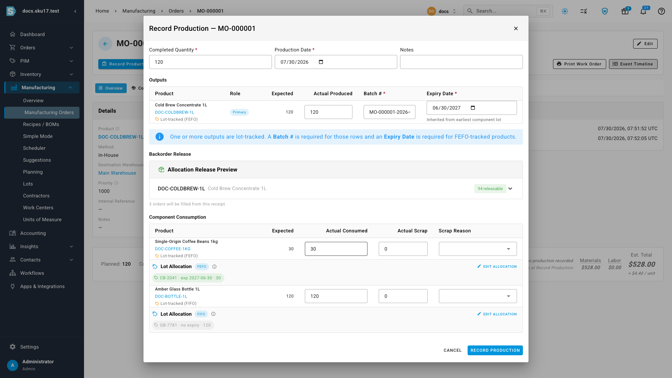Screen dimensions: 672x378
Task: Collapse the sidebar with chevron
Action: coord(75,11)
